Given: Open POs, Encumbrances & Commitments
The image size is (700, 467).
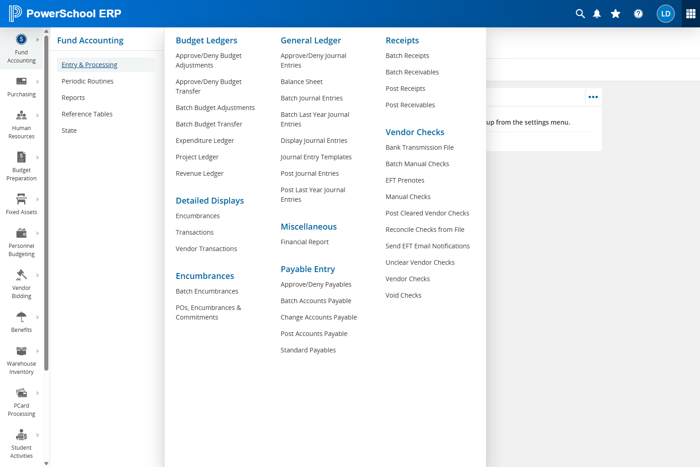Looking at the screenshot, I should tap(209, 312).
